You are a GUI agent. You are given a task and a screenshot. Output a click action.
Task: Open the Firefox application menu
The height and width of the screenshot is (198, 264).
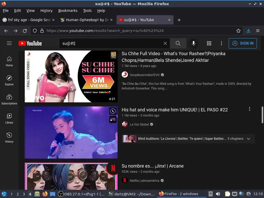258,31
